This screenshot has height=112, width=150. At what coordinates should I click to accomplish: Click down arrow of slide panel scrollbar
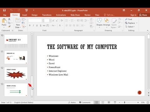click(32, 99)
